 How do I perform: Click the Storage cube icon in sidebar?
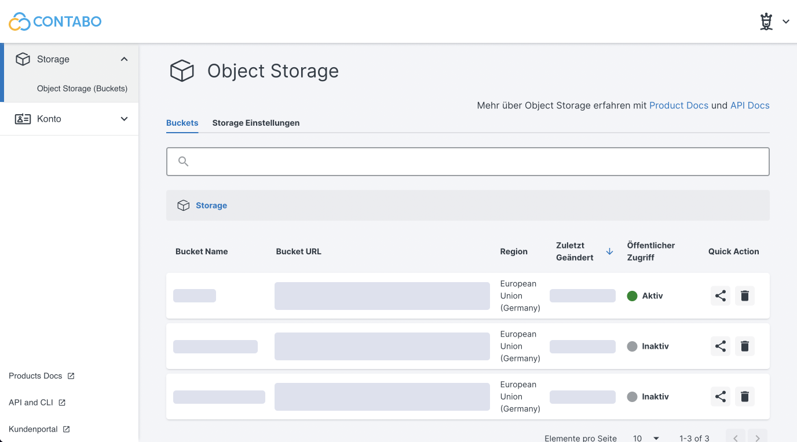[23, 59]
